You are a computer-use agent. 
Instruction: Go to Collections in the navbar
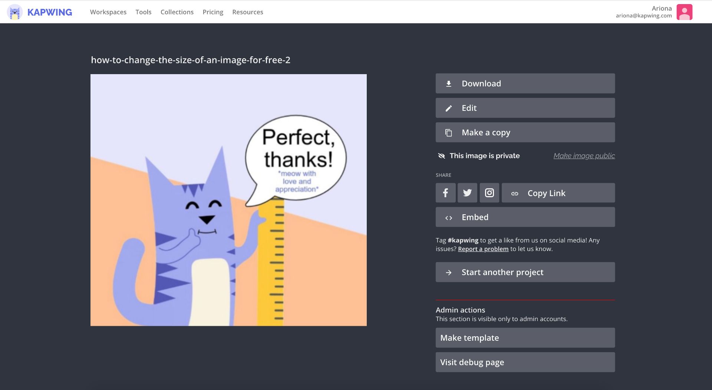pos(177,12)
